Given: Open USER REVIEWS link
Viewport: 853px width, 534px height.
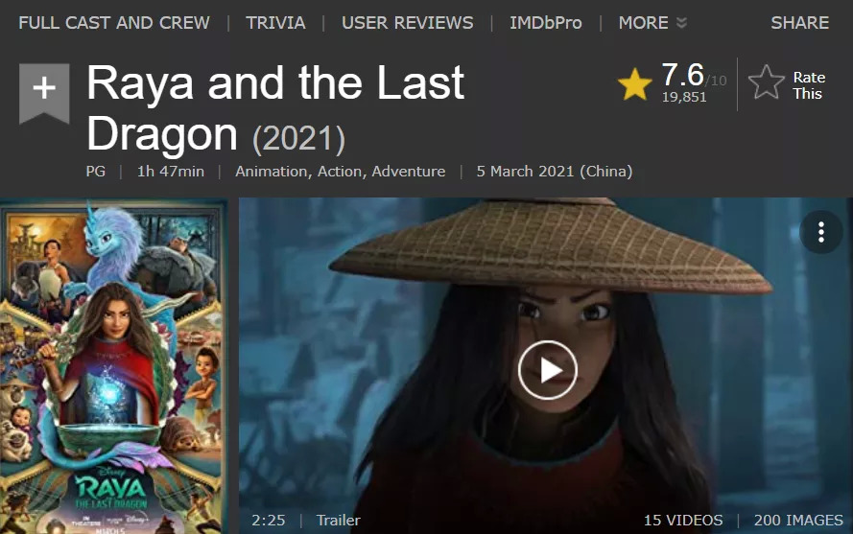Looking at the screenshot, I should [x=408, y=23].
